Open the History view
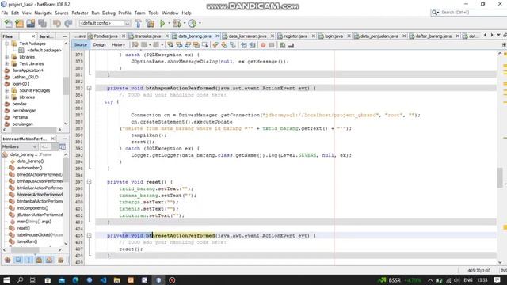The height and width of the screenshot is (285, 507). [118, 45]
